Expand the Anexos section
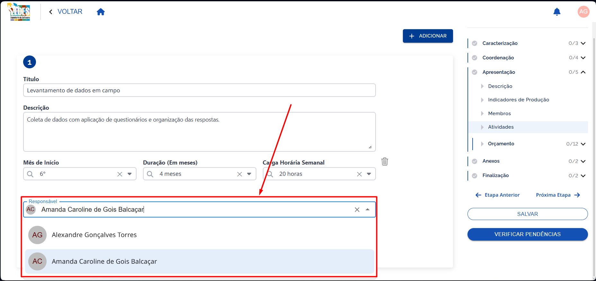The image size is (596, 281). [583, 161]
